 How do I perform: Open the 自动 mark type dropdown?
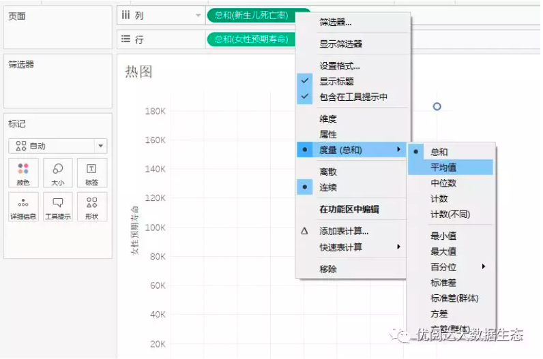click(57, 146)
